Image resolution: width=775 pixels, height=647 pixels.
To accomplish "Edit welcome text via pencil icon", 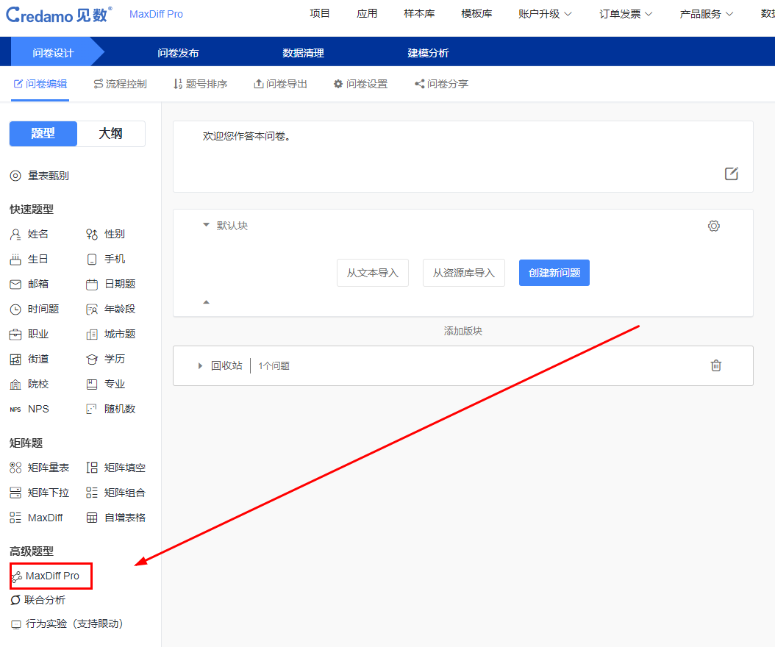I will coord(731,174).
